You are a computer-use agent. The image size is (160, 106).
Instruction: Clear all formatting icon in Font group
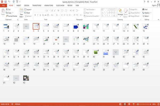coord(58,11)
